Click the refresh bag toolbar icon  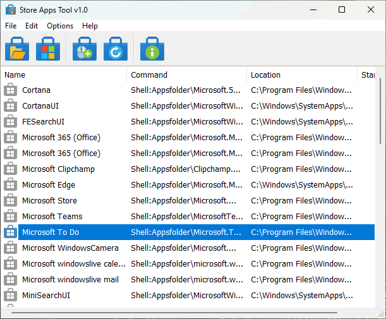click(116, 49)
